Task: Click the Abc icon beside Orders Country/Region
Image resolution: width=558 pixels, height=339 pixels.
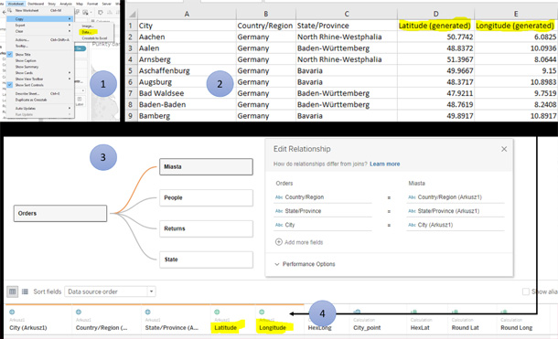Action: pos(279,197)
